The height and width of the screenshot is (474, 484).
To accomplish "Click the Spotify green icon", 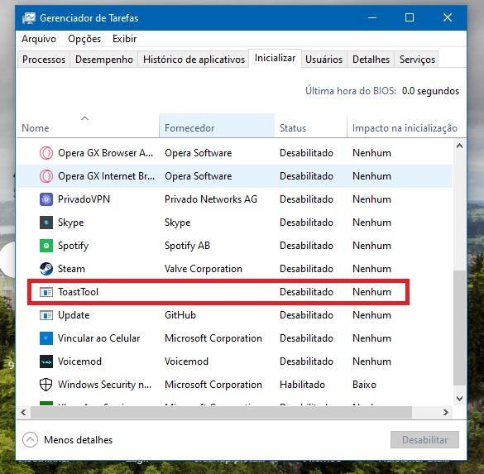I will 46,246.
